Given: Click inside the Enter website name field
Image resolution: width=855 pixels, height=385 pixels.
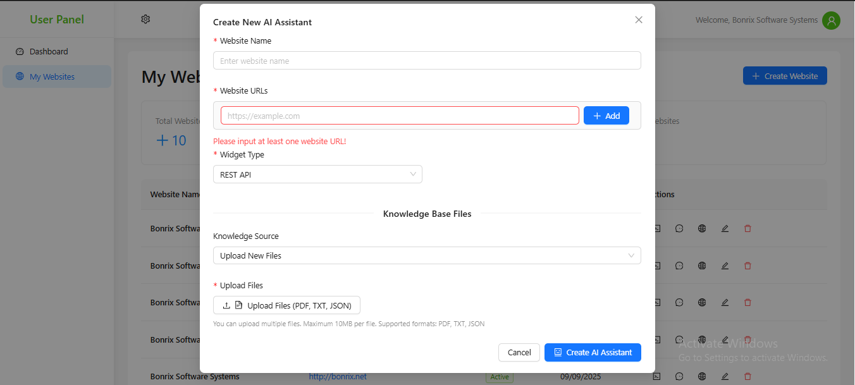Looking at the screenshot, I should click(426, 60).
